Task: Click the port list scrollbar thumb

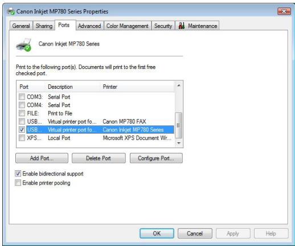Action: [178, 125]
